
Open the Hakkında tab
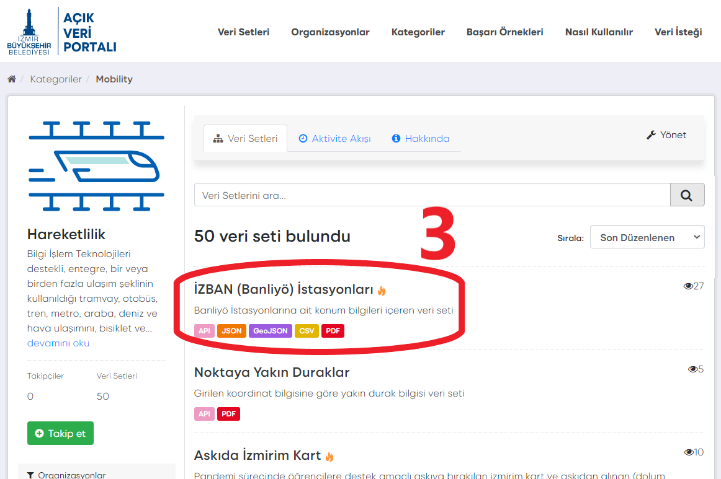[x=421, y=139]
